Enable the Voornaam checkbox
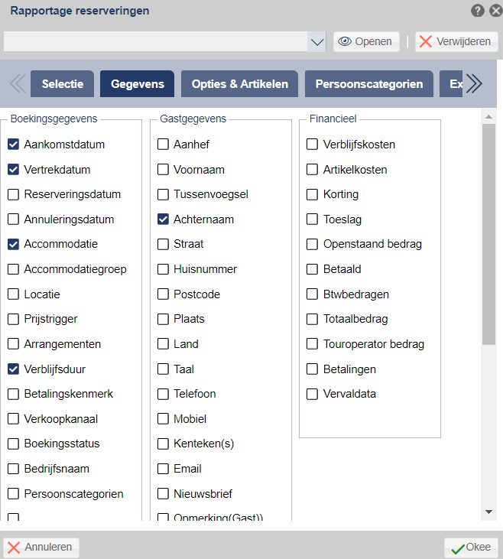The image size is (503, 559). click(163, 169)
